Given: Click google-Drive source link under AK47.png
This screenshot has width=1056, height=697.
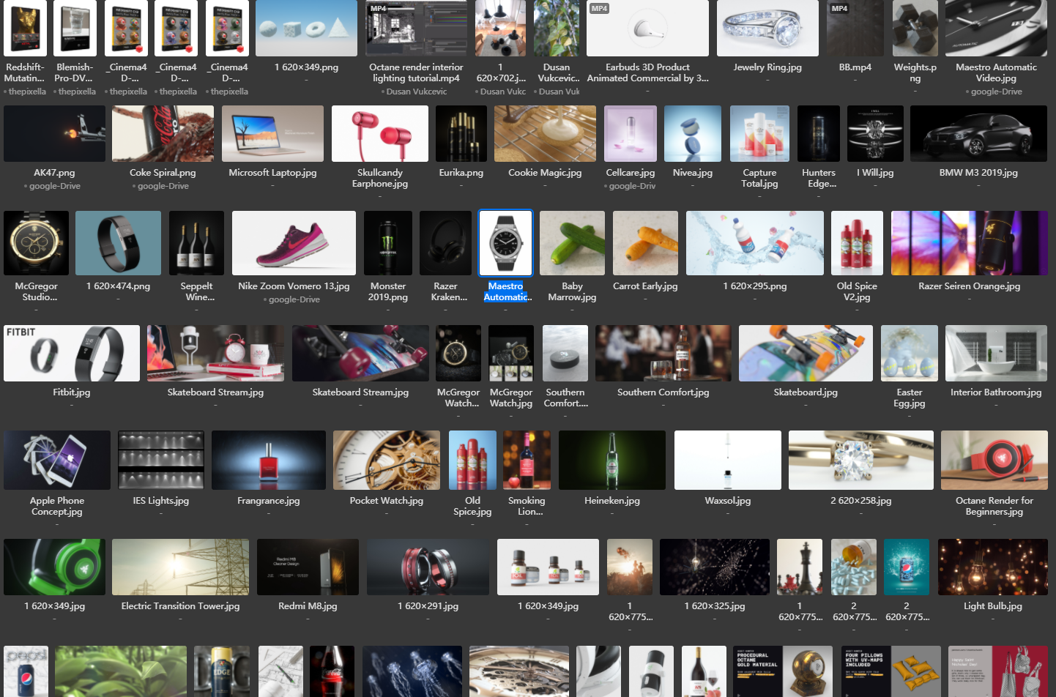Looking at the screenshot, I should click(54, 186).
